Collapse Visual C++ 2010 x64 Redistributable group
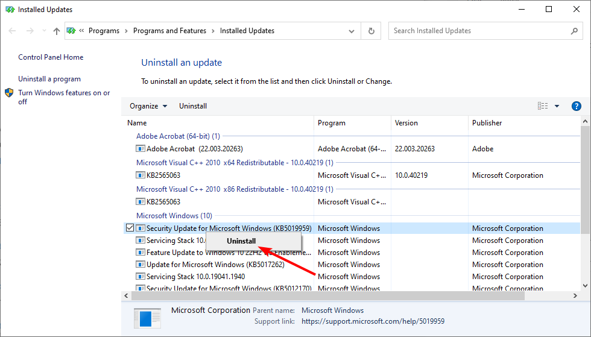The height and width of the screenshot is (337, 591). pyautogui.click(x=235, y=163)
